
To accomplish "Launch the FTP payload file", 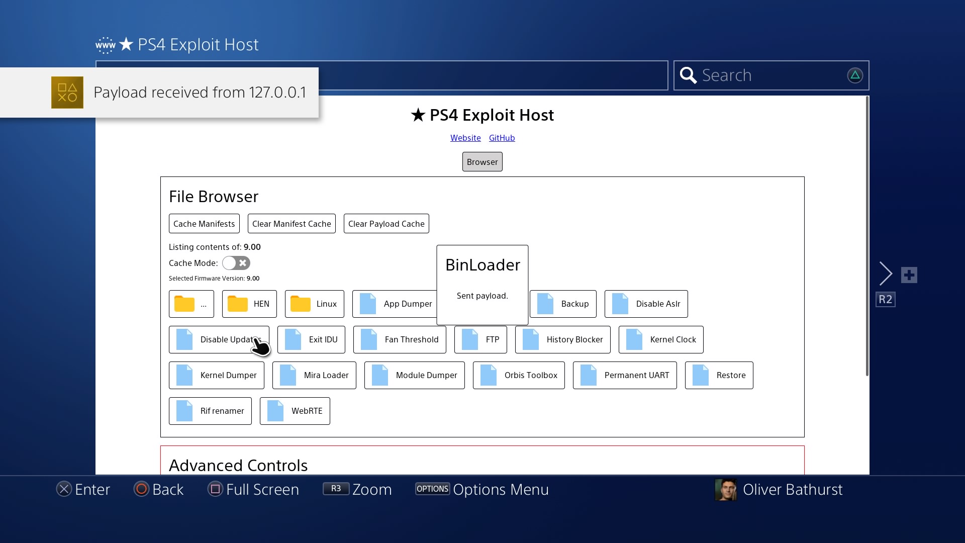I will click(x=480, y=339).
